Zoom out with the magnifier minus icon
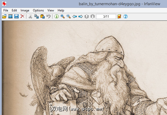167x115 pixels. point(69,16)
